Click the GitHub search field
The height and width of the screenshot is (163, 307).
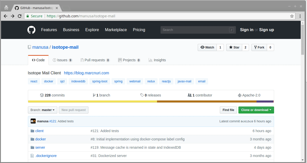tap(198, 30)
